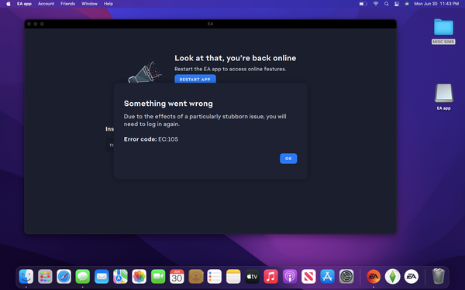Click the white EA dock icon
Image resolution: width=465 pixels, height=290 pixels.
coord(412,276)
